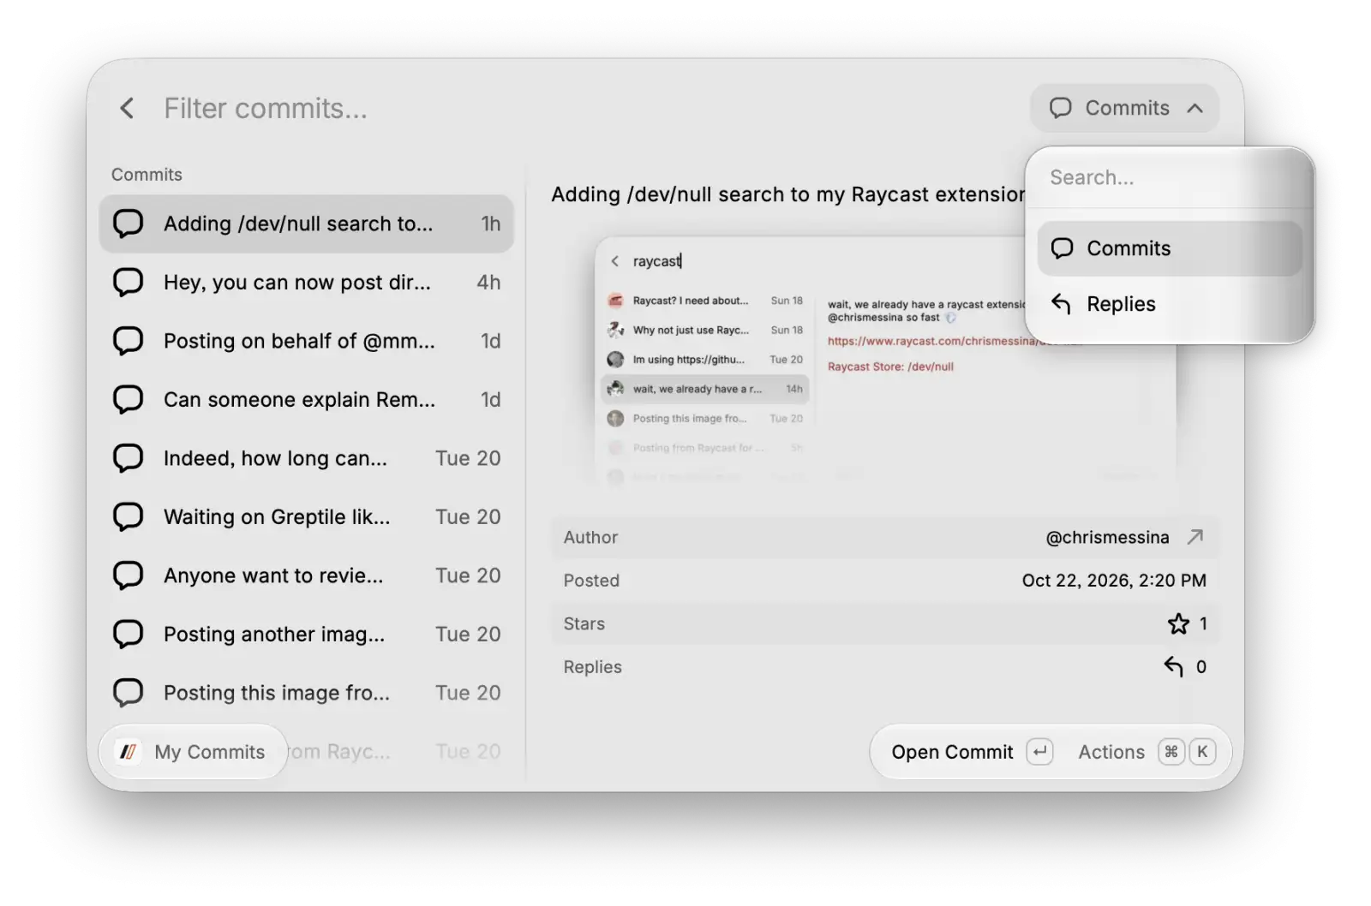Go back using the left chevron arrow
The height and width of the screenshot is (906, 1371).
127,108
